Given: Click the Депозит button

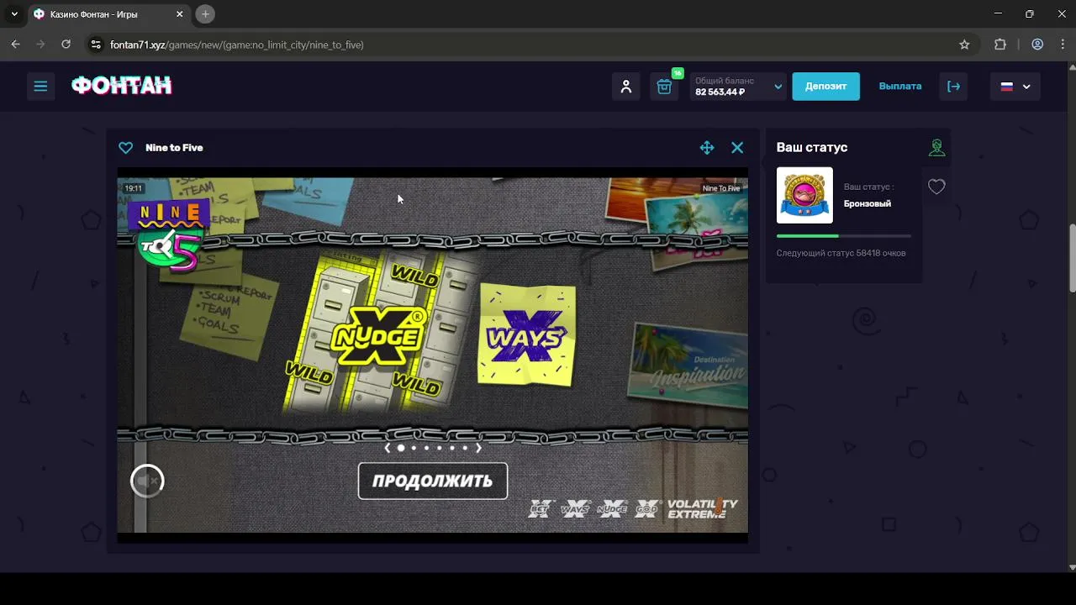Looking at the screenshot, I should 825,86.
